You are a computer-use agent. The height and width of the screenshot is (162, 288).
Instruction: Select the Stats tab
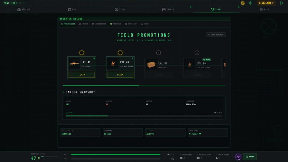216,9
